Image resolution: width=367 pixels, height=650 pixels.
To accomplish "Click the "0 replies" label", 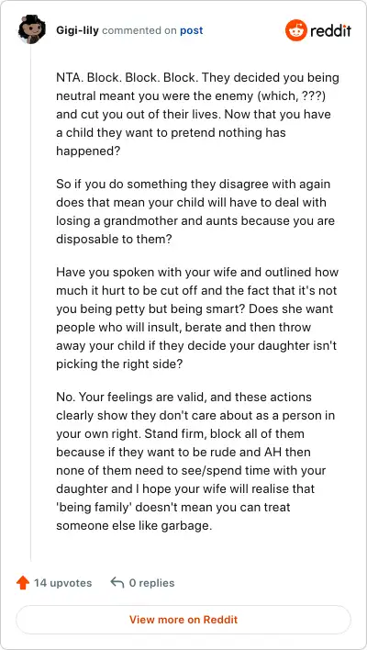I will coord(151,583).
